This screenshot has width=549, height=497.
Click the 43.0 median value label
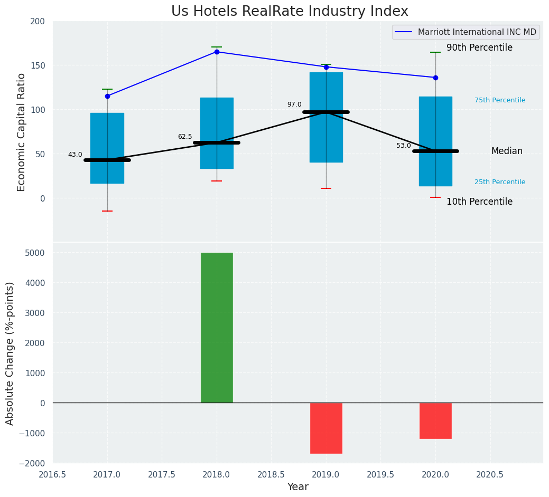[75, 155]
